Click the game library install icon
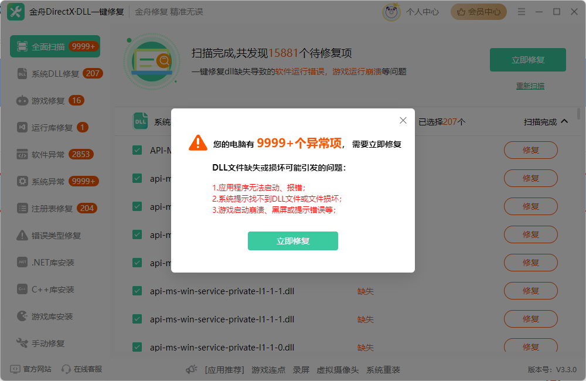 tap(22, 317)
